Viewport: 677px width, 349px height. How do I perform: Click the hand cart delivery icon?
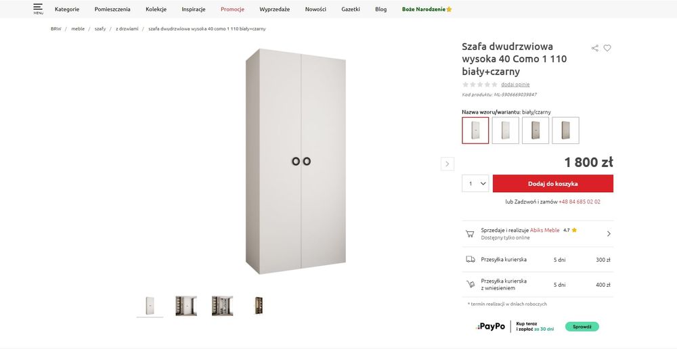point(470,284)
